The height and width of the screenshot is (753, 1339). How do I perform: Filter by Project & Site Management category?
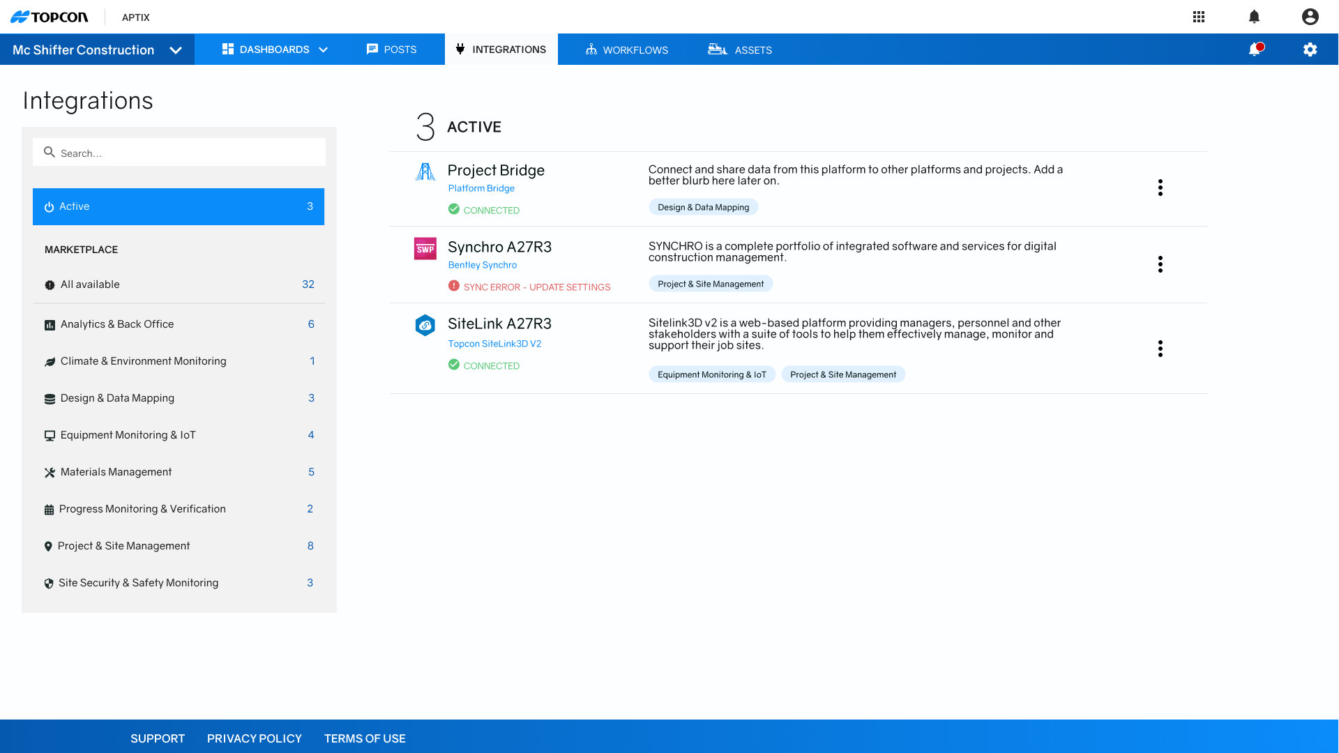click(179, 546)
